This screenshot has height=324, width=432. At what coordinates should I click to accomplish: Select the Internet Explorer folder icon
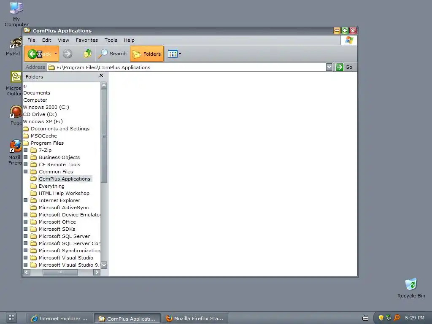pyautogui.click(x=33, y=200)
